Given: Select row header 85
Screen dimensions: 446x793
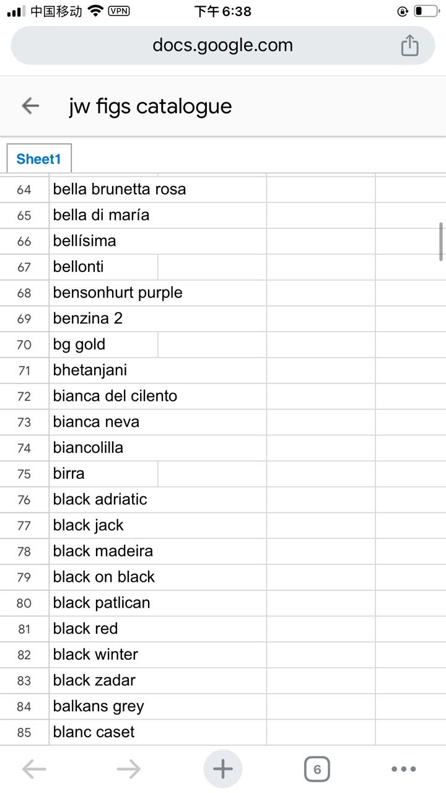Looking at the screenshot, I should (x=24, y=732).
